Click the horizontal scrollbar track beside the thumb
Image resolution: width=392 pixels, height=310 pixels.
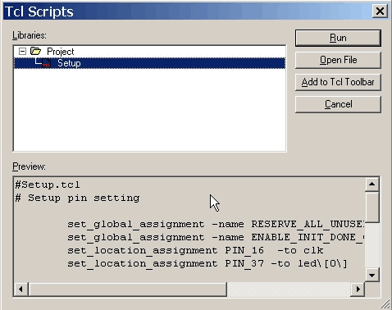(289, 289)
